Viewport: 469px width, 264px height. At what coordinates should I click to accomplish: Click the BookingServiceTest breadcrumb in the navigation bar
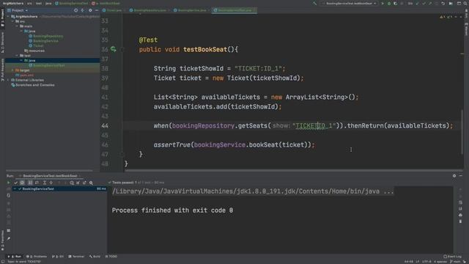pyautogui.click(x=72, y=3)
